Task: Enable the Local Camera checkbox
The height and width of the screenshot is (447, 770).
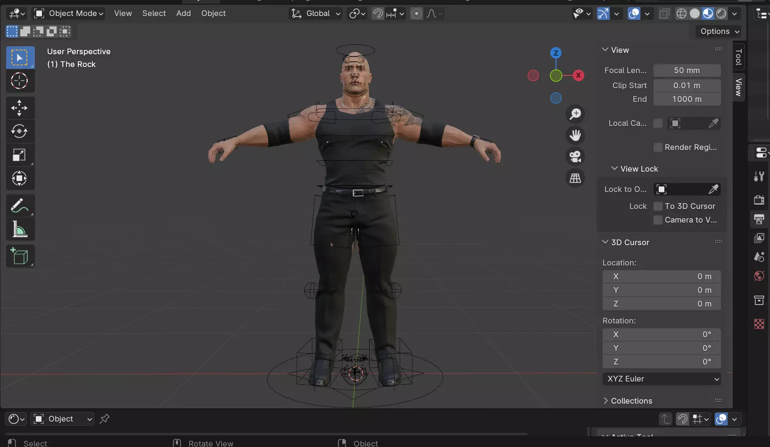Action: (658, 123)
